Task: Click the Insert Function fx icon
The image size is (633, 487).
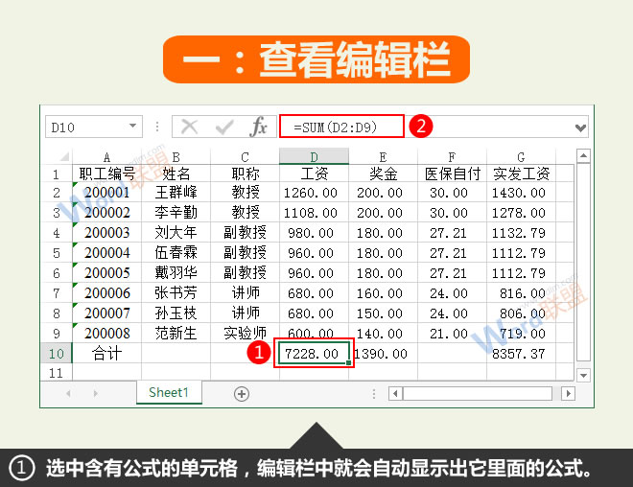Action: pyautogui.click(x=258, y=127)
